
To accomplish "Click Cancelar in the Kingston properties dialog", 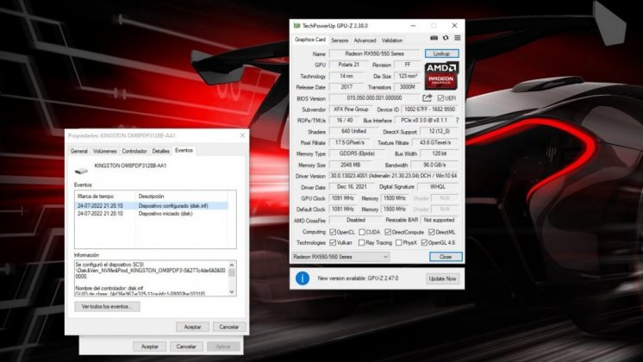I will (228, 327).
